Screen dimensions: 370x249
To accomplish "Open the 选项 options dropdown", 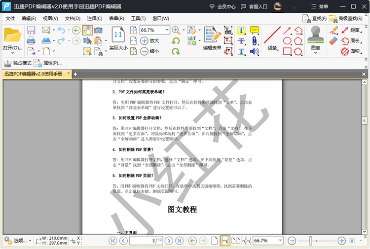I will [x=17, y=241].
